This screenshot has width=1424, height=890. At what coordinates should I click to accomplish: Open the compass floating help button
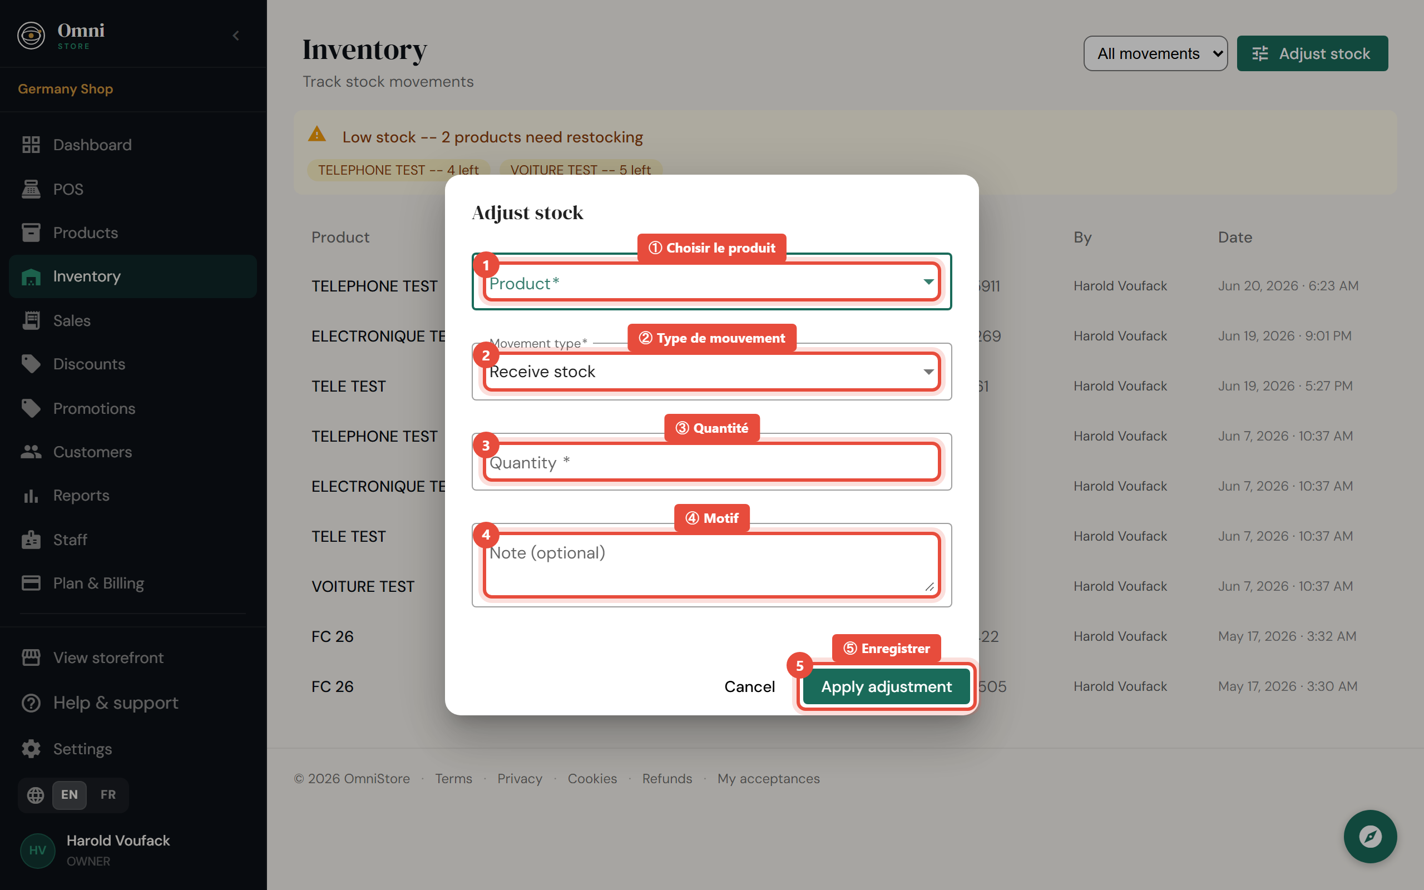pos(1370,837)
